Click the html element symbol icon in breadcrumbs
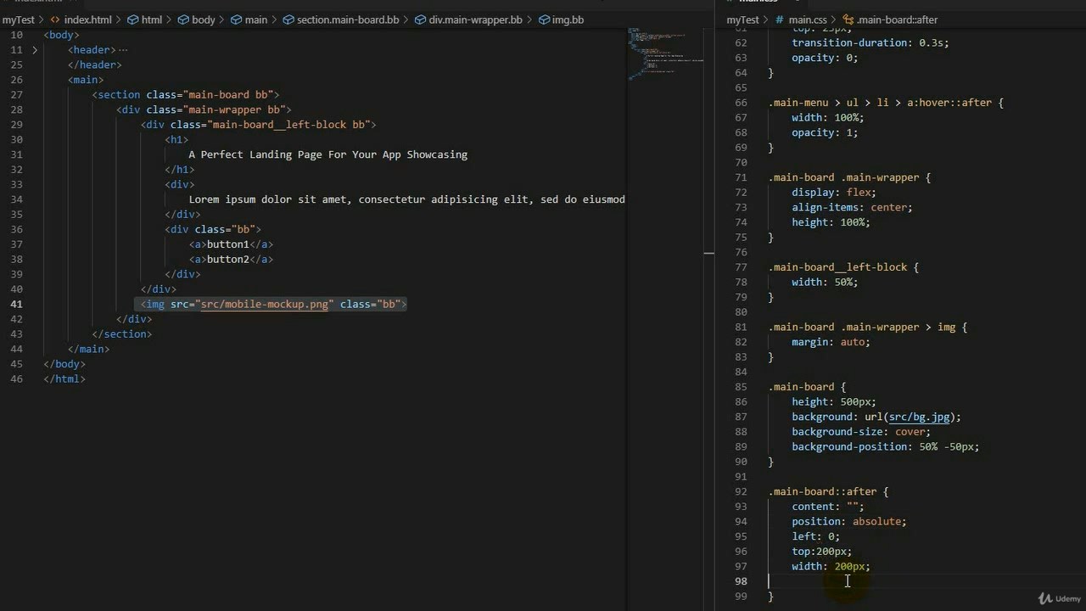Viewport: 1086px width, 611px height. pos(134,20)
